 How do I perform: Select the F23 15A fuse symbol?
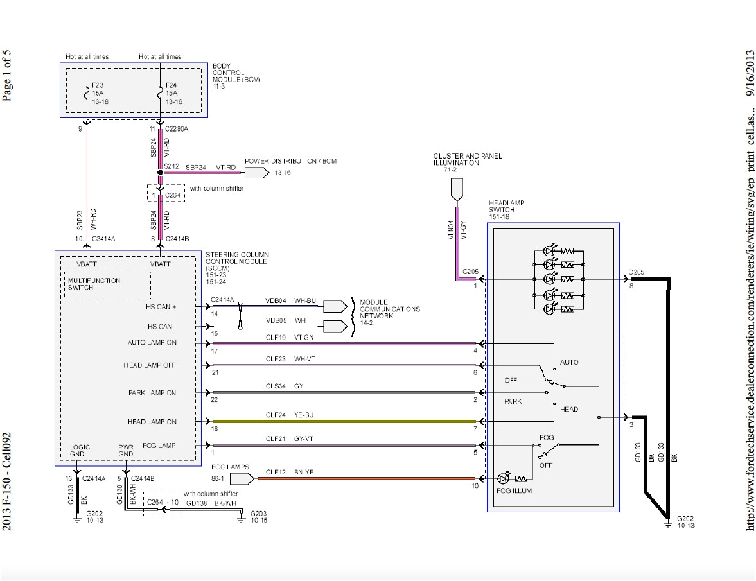click(85, 92)
